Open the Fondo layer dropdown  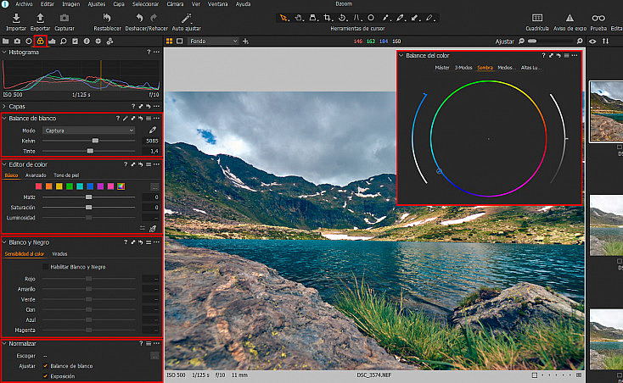[213, 42]
